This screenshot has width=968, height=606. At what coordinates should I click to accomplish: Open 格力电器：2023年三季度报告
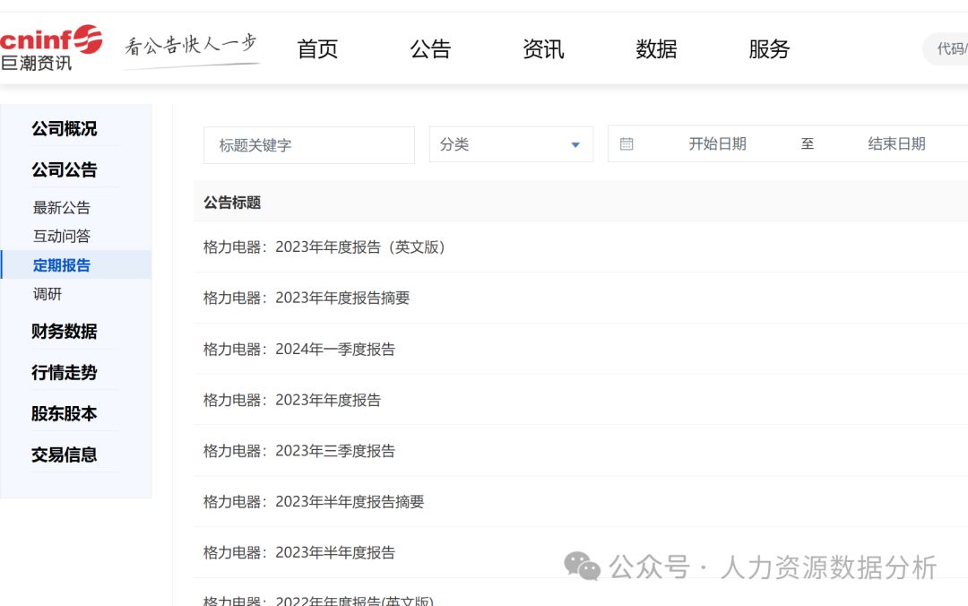pos(298,451)
